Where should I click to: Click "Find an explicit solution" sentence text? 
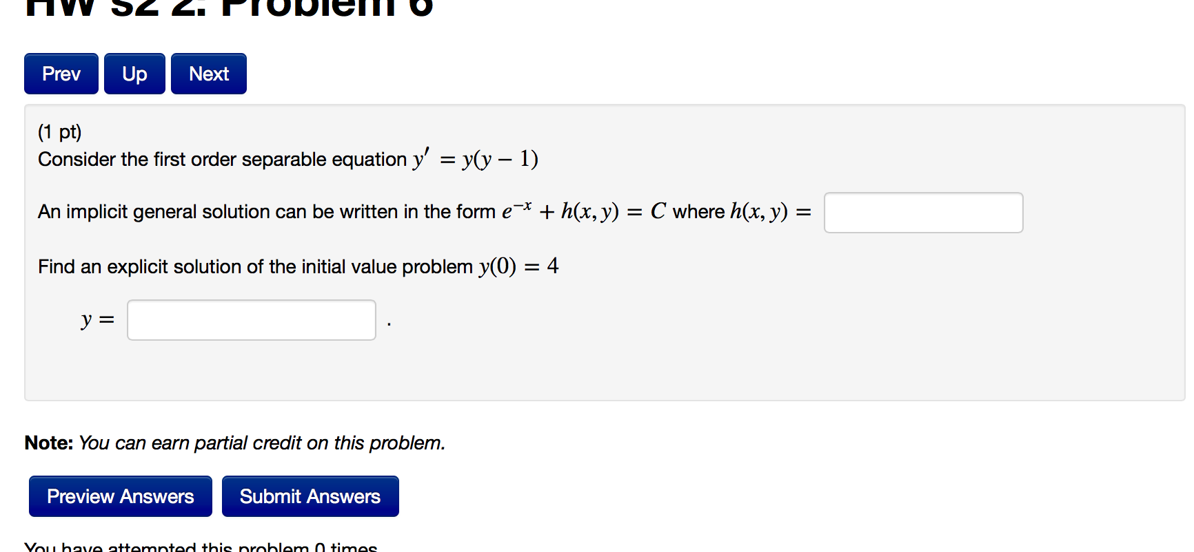click(x=255, y=267)
